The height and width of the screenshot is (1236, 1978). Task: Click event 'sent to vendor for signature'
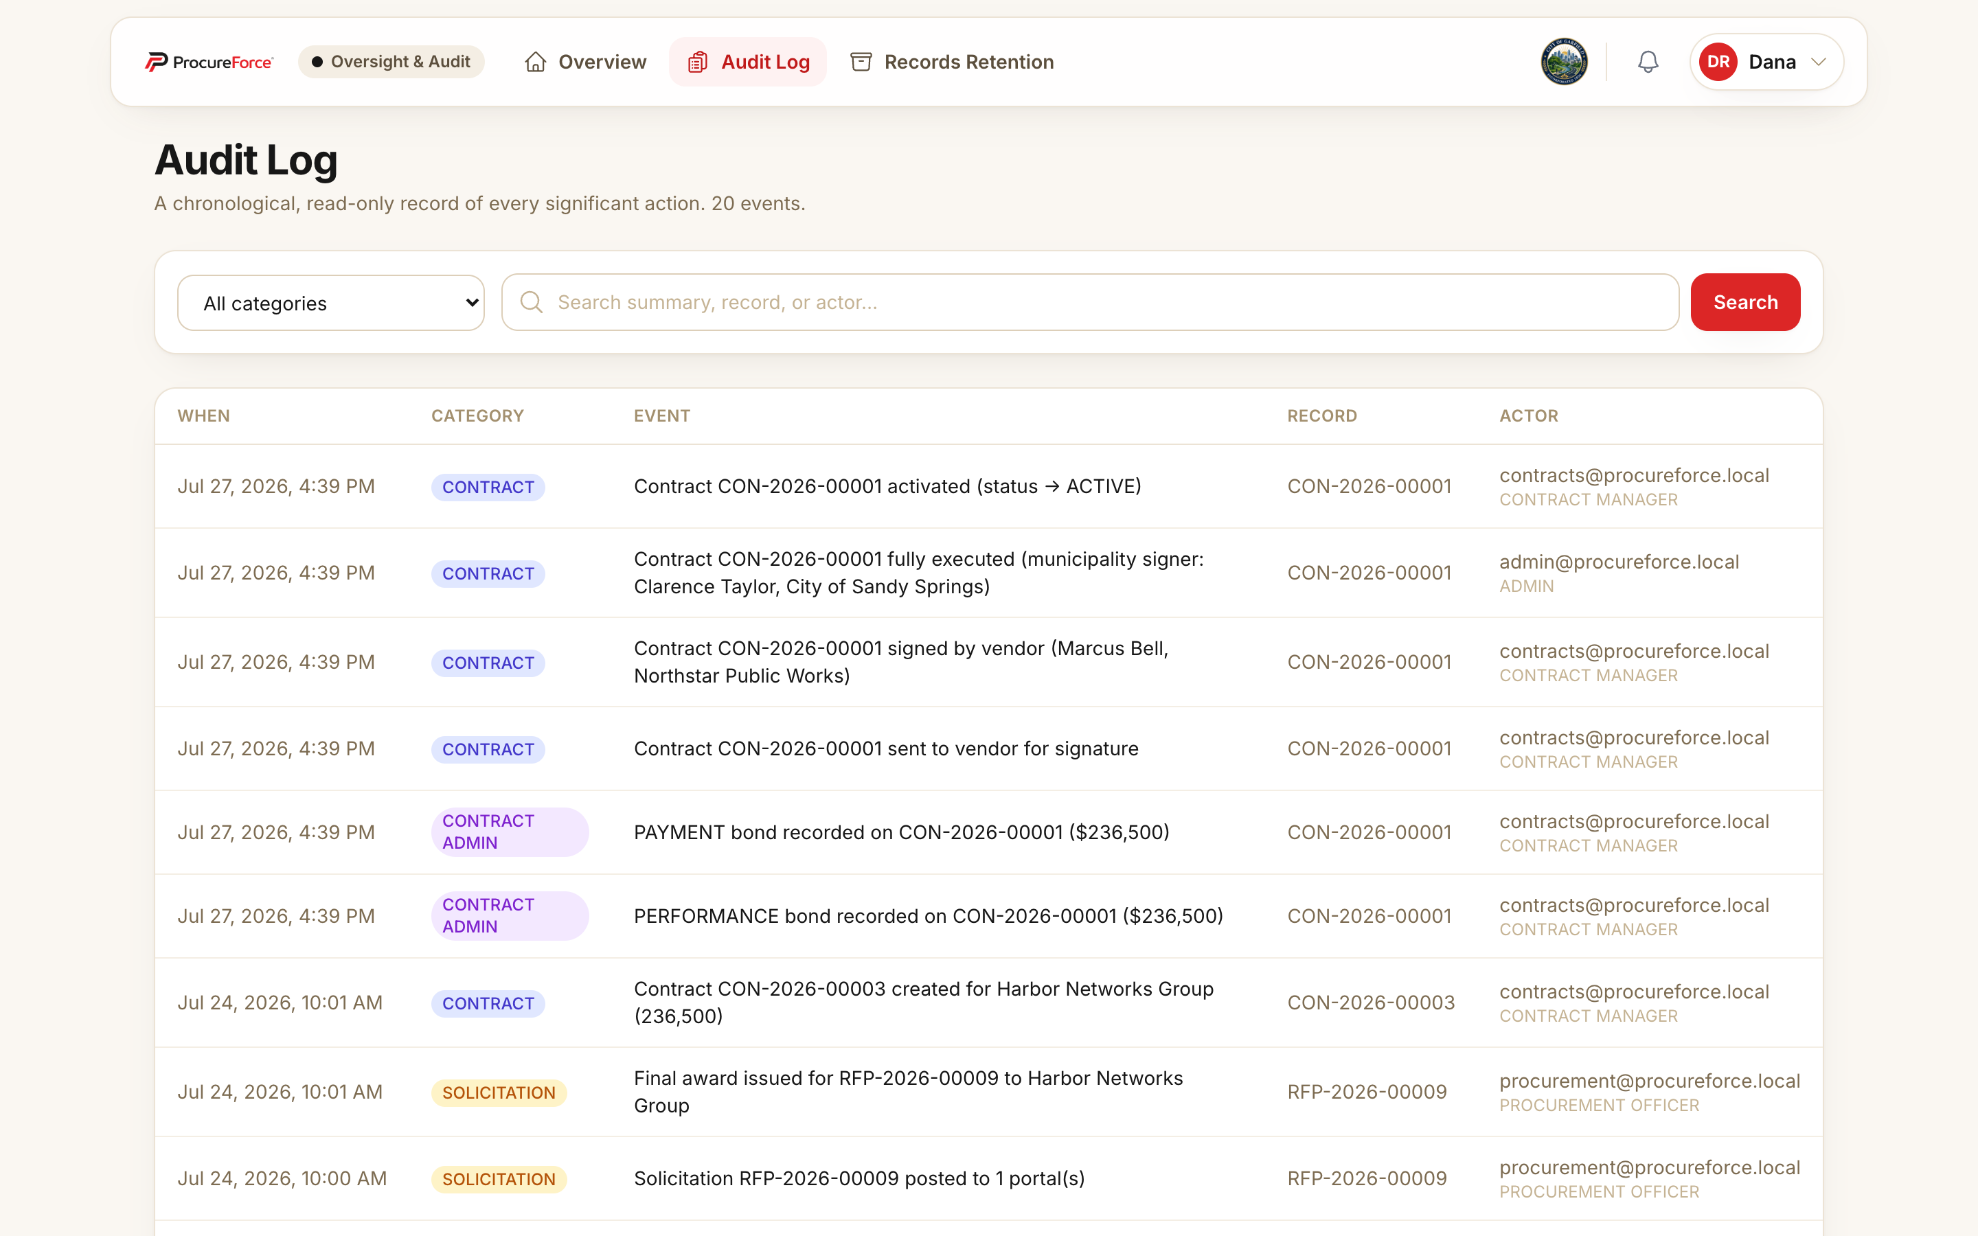[886, 748]
